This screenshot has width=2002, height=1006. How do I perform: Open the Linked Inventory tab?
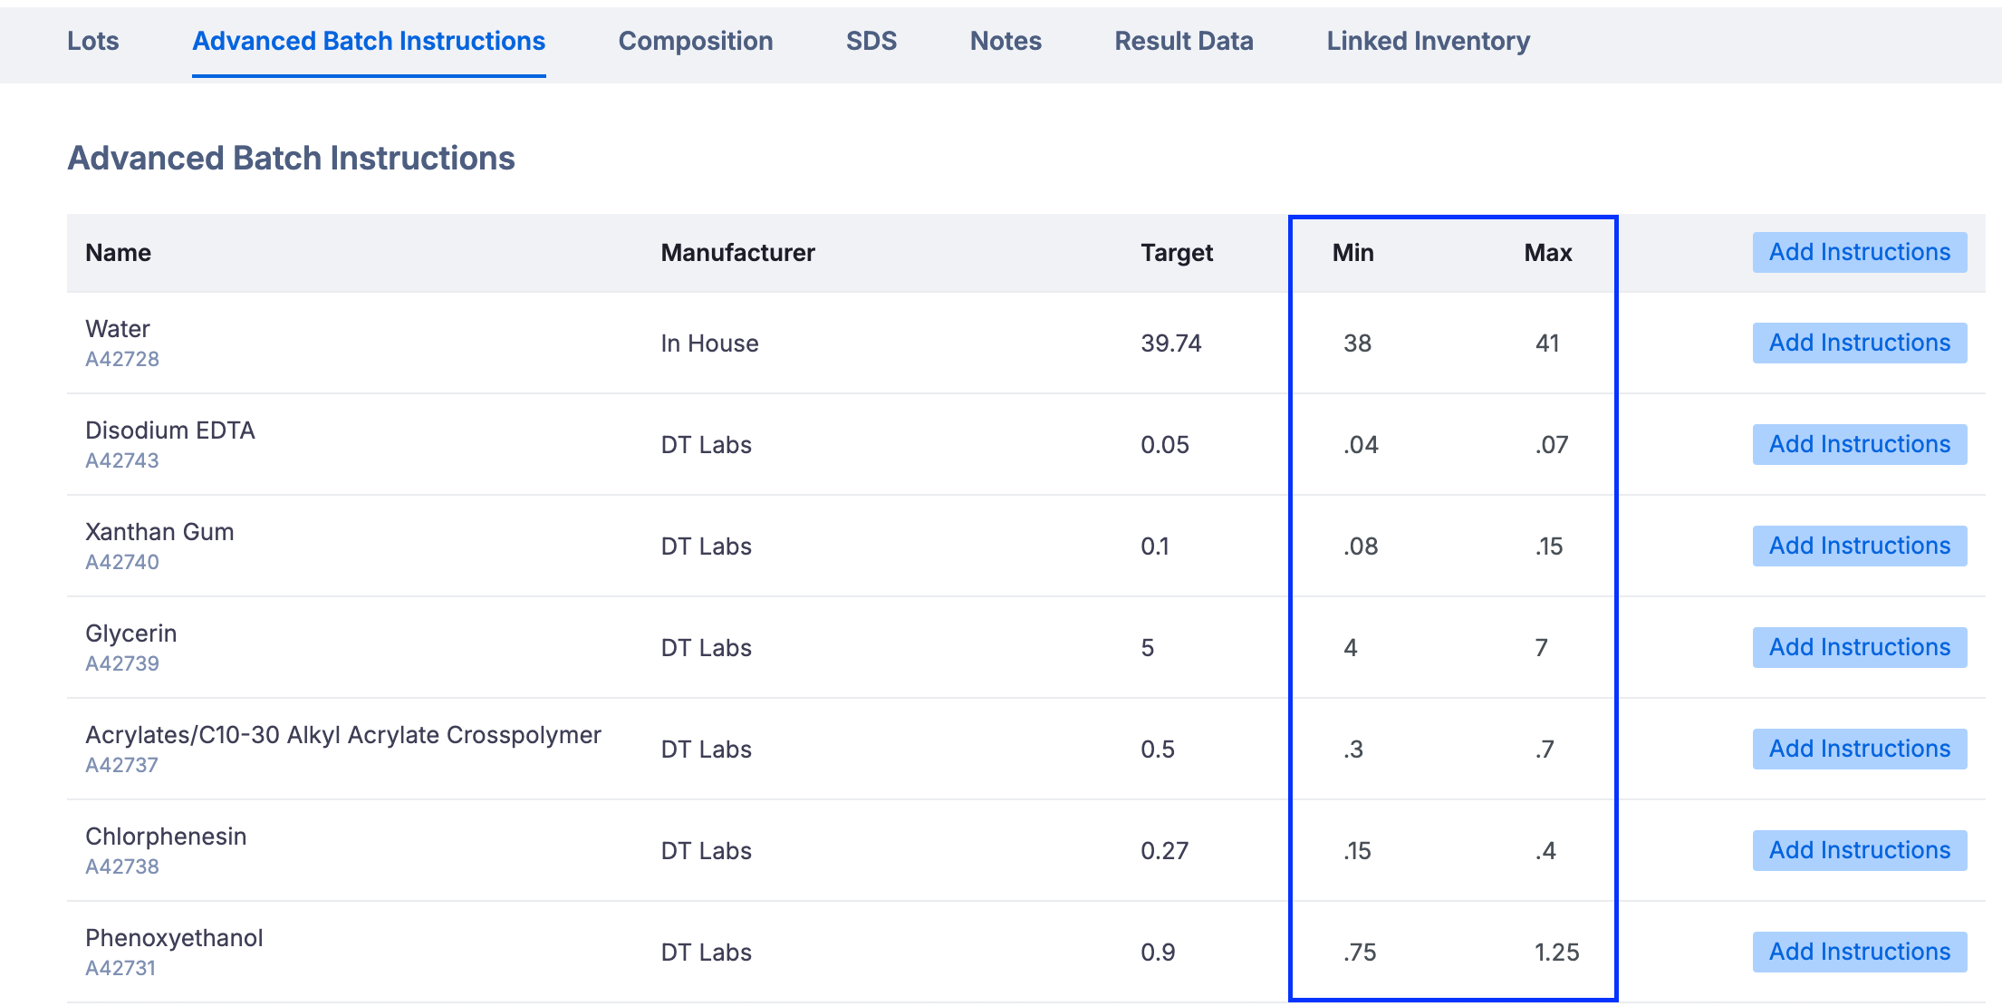click(1428, 41)
